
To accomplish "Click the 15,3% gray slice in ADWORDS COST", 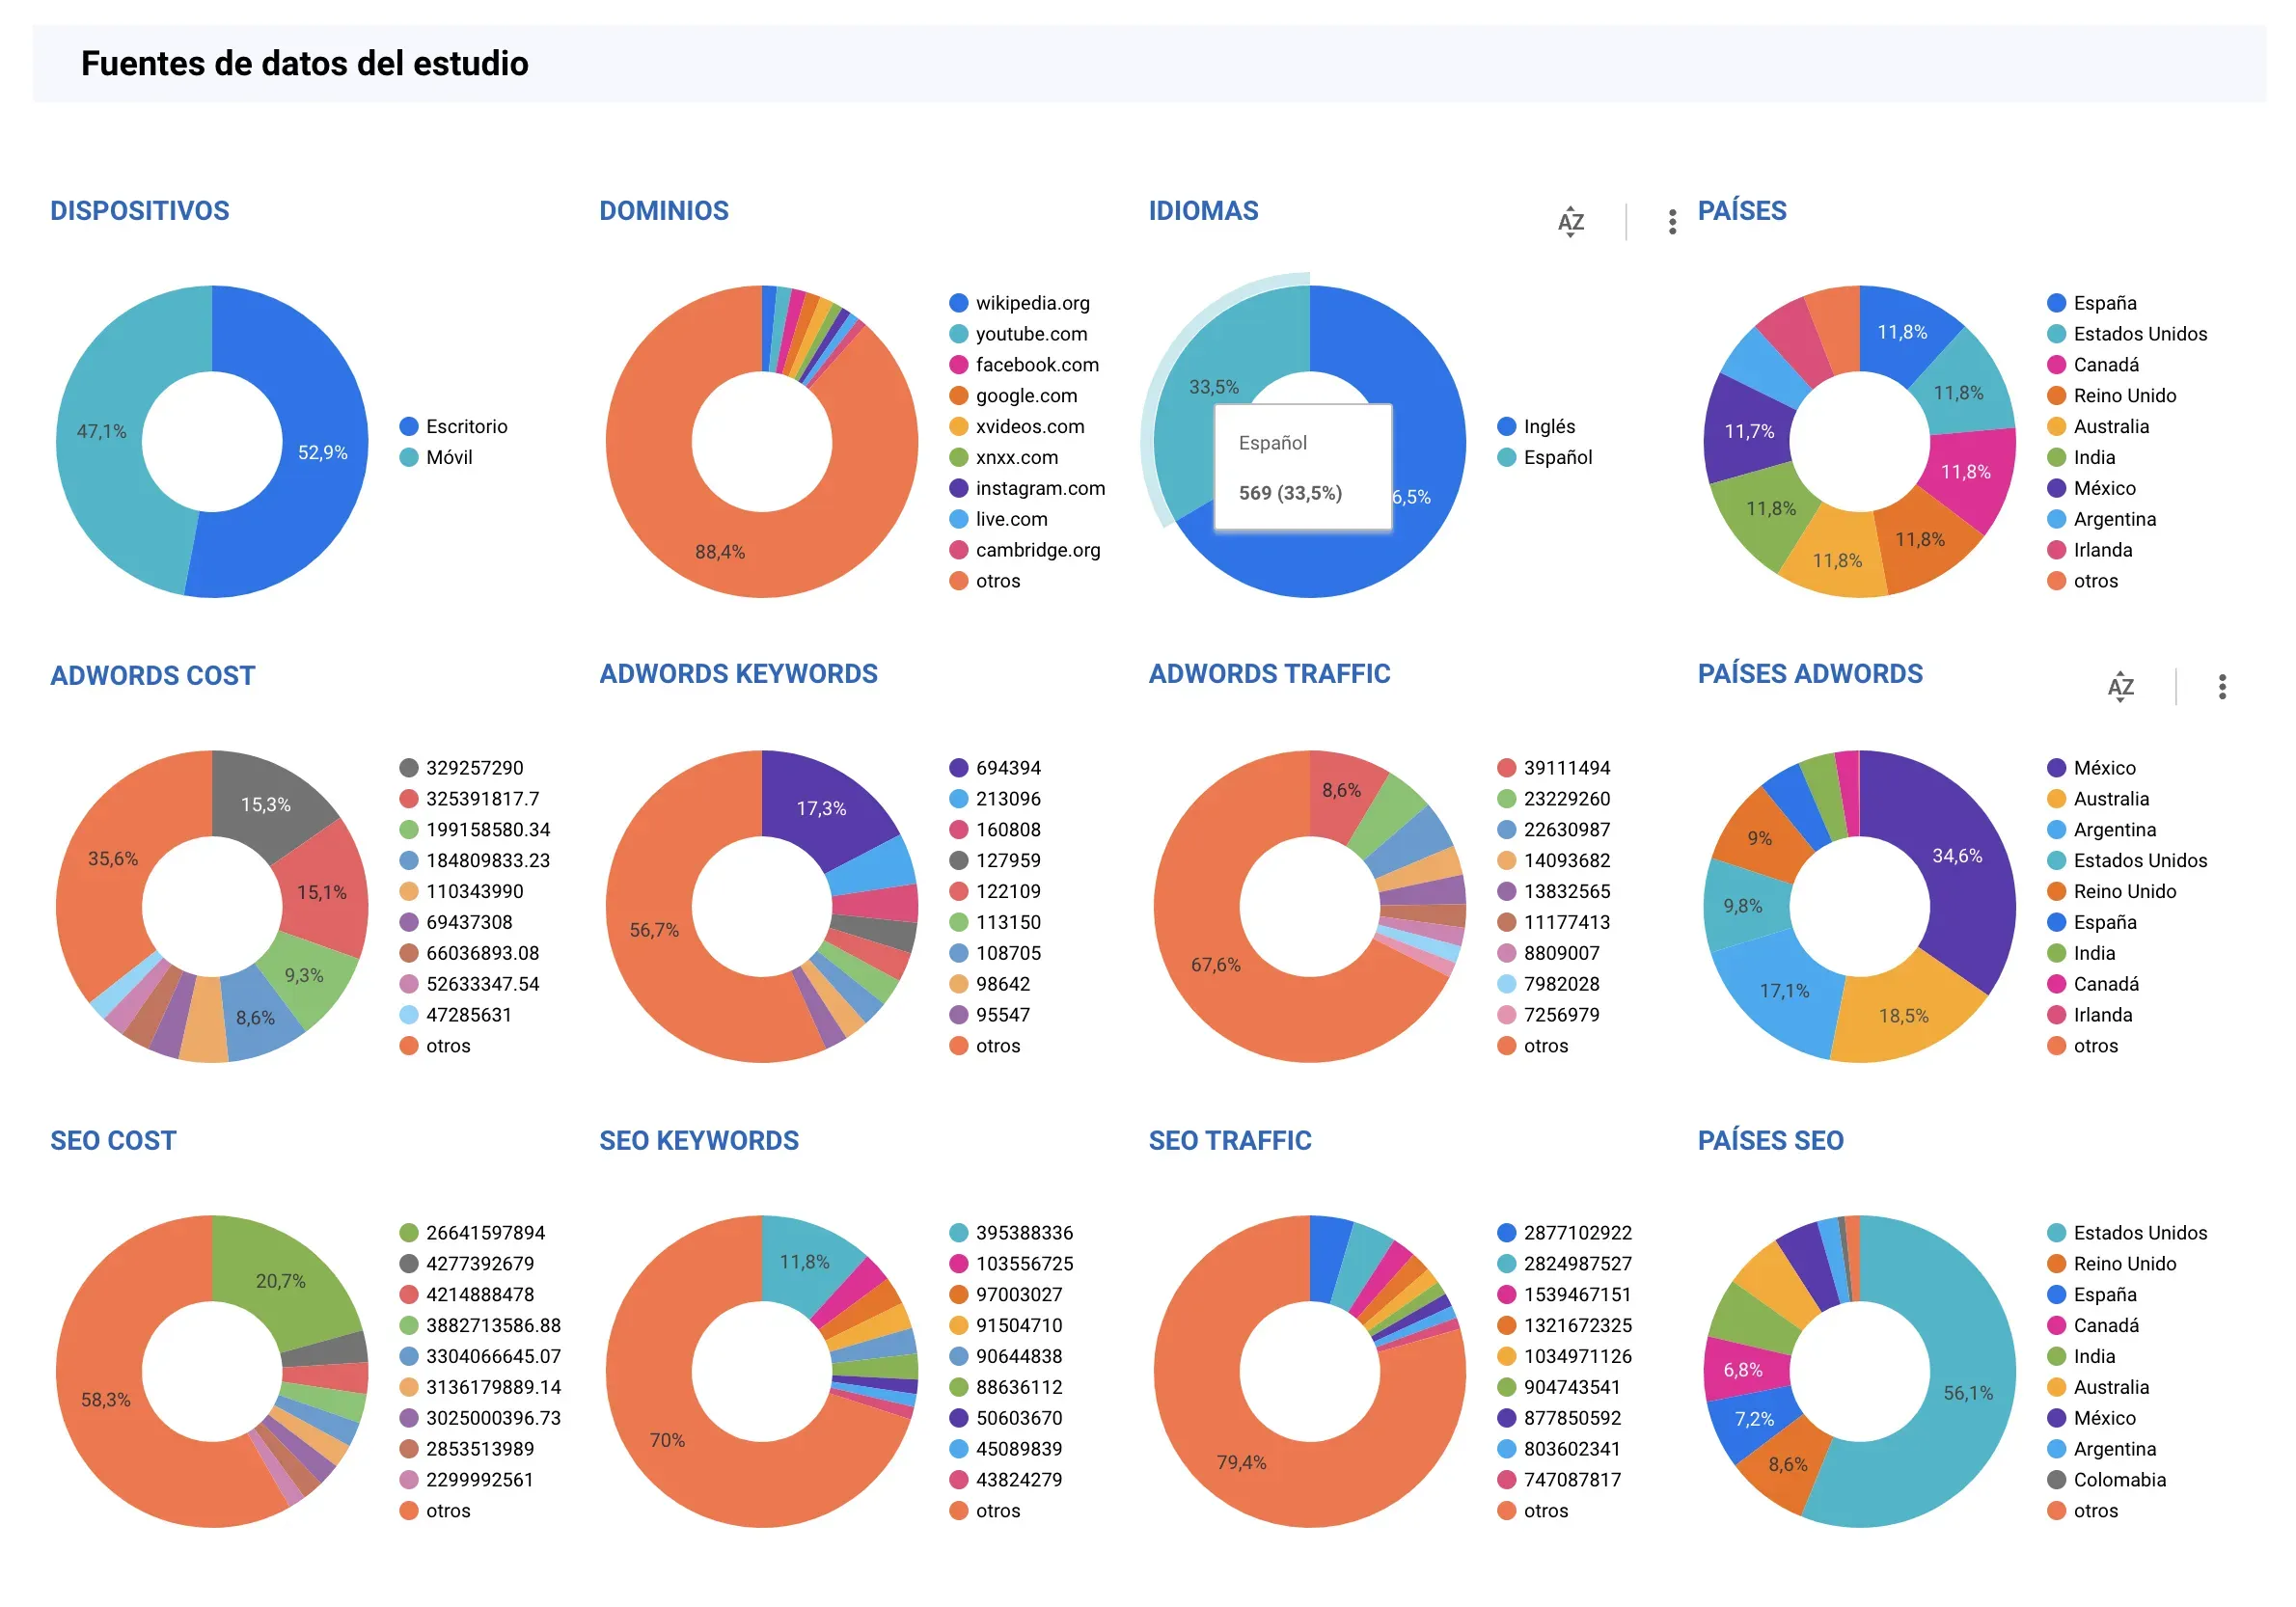I will click(266, 805).
